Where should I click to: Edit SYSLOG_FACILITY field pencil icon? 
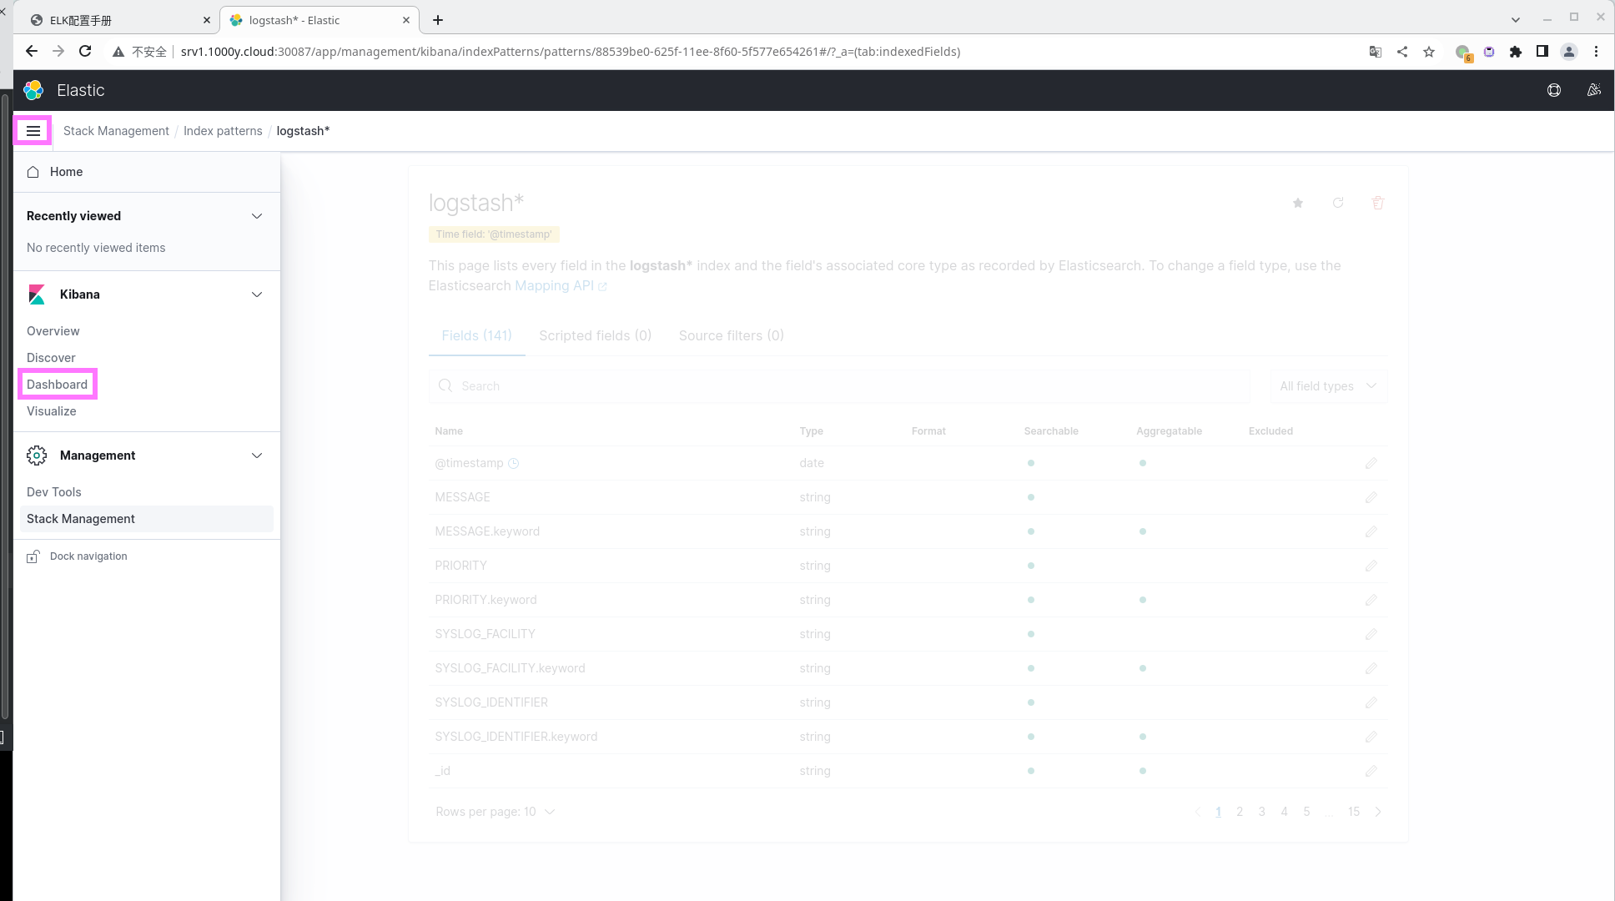pyautogui.click(x=1371, y=634)
